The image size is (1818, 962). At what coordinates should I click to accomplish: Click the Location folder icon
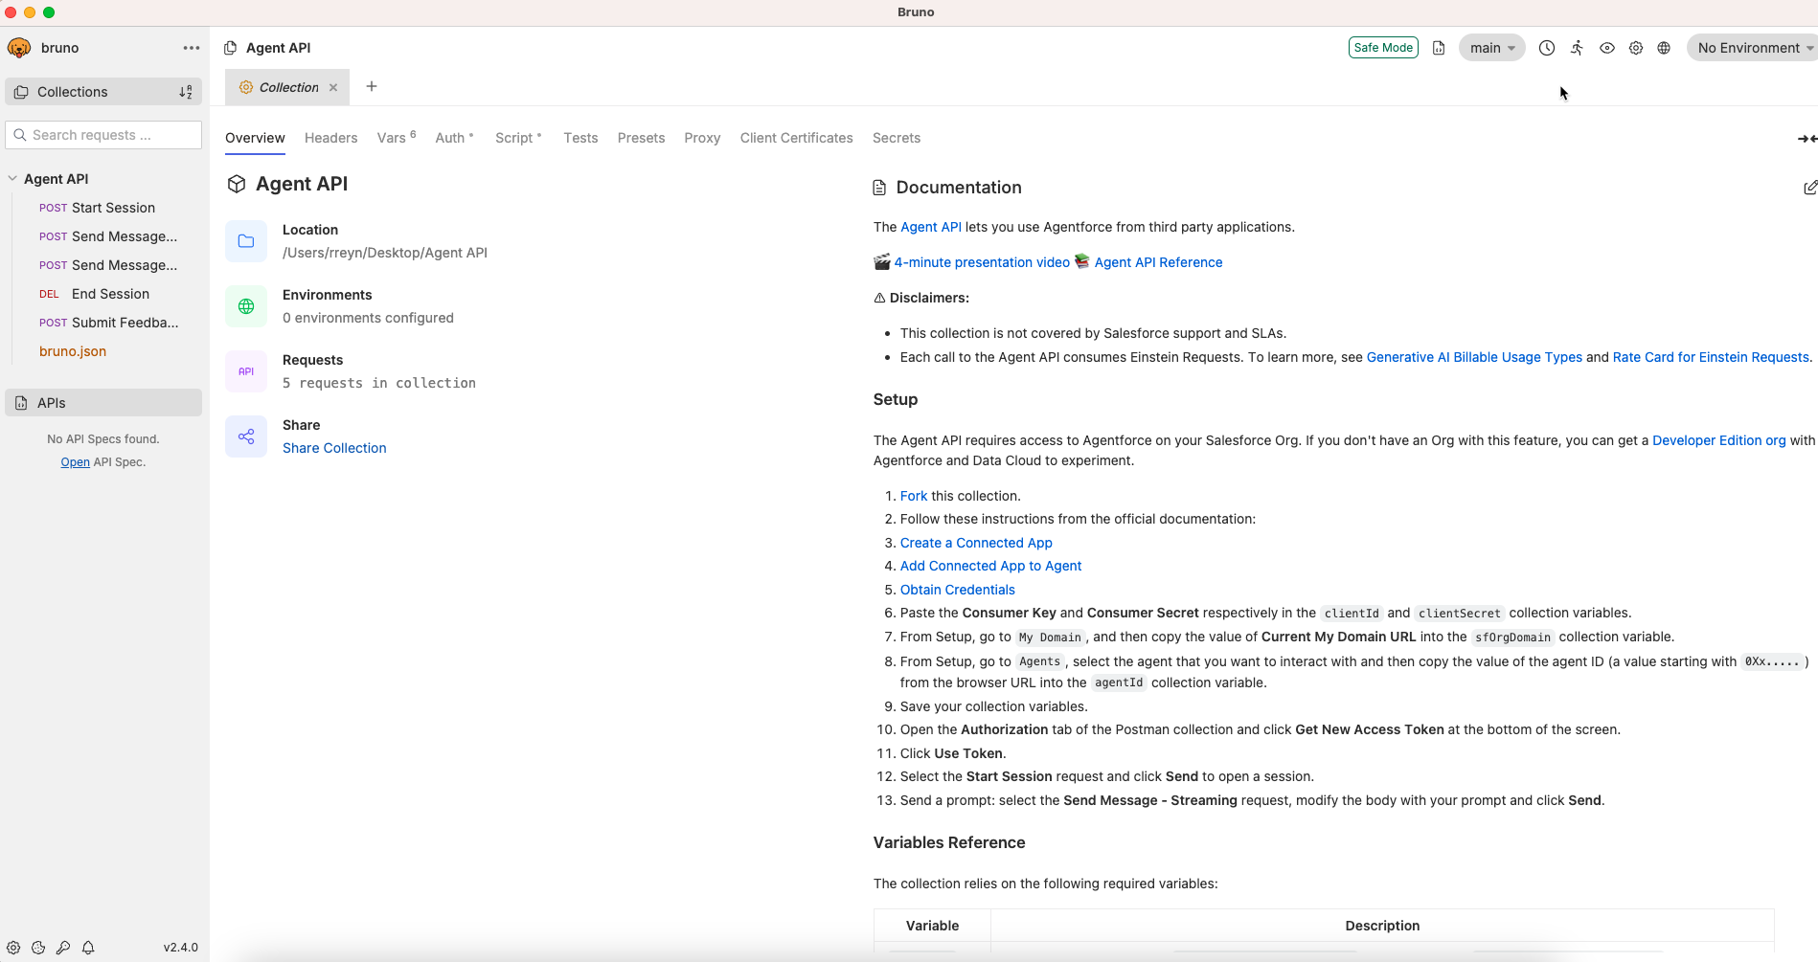246,241
